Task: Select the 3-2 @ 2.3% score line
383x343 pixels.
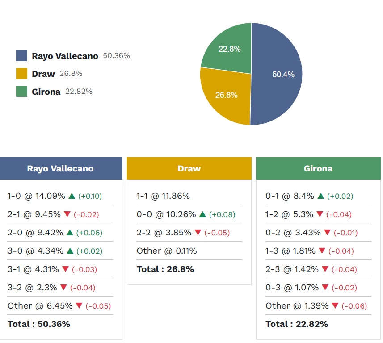Action: click(x=32, y=288)
